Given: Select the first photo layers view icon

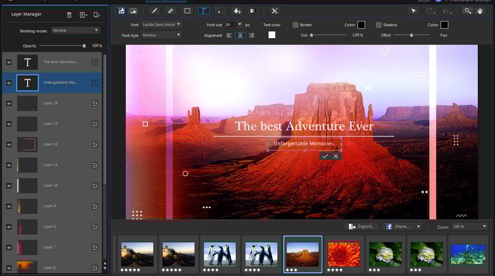Looking at the screenshot, I should click(122, 11).
